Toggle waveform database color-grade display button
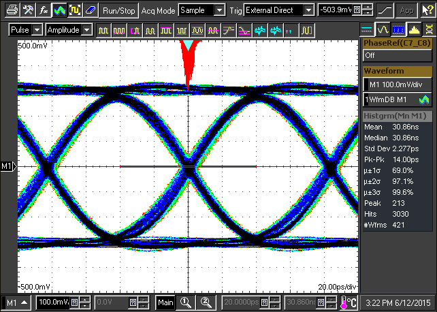The width and height of the screenshot is (437, 312). click(x=60, y=10)
